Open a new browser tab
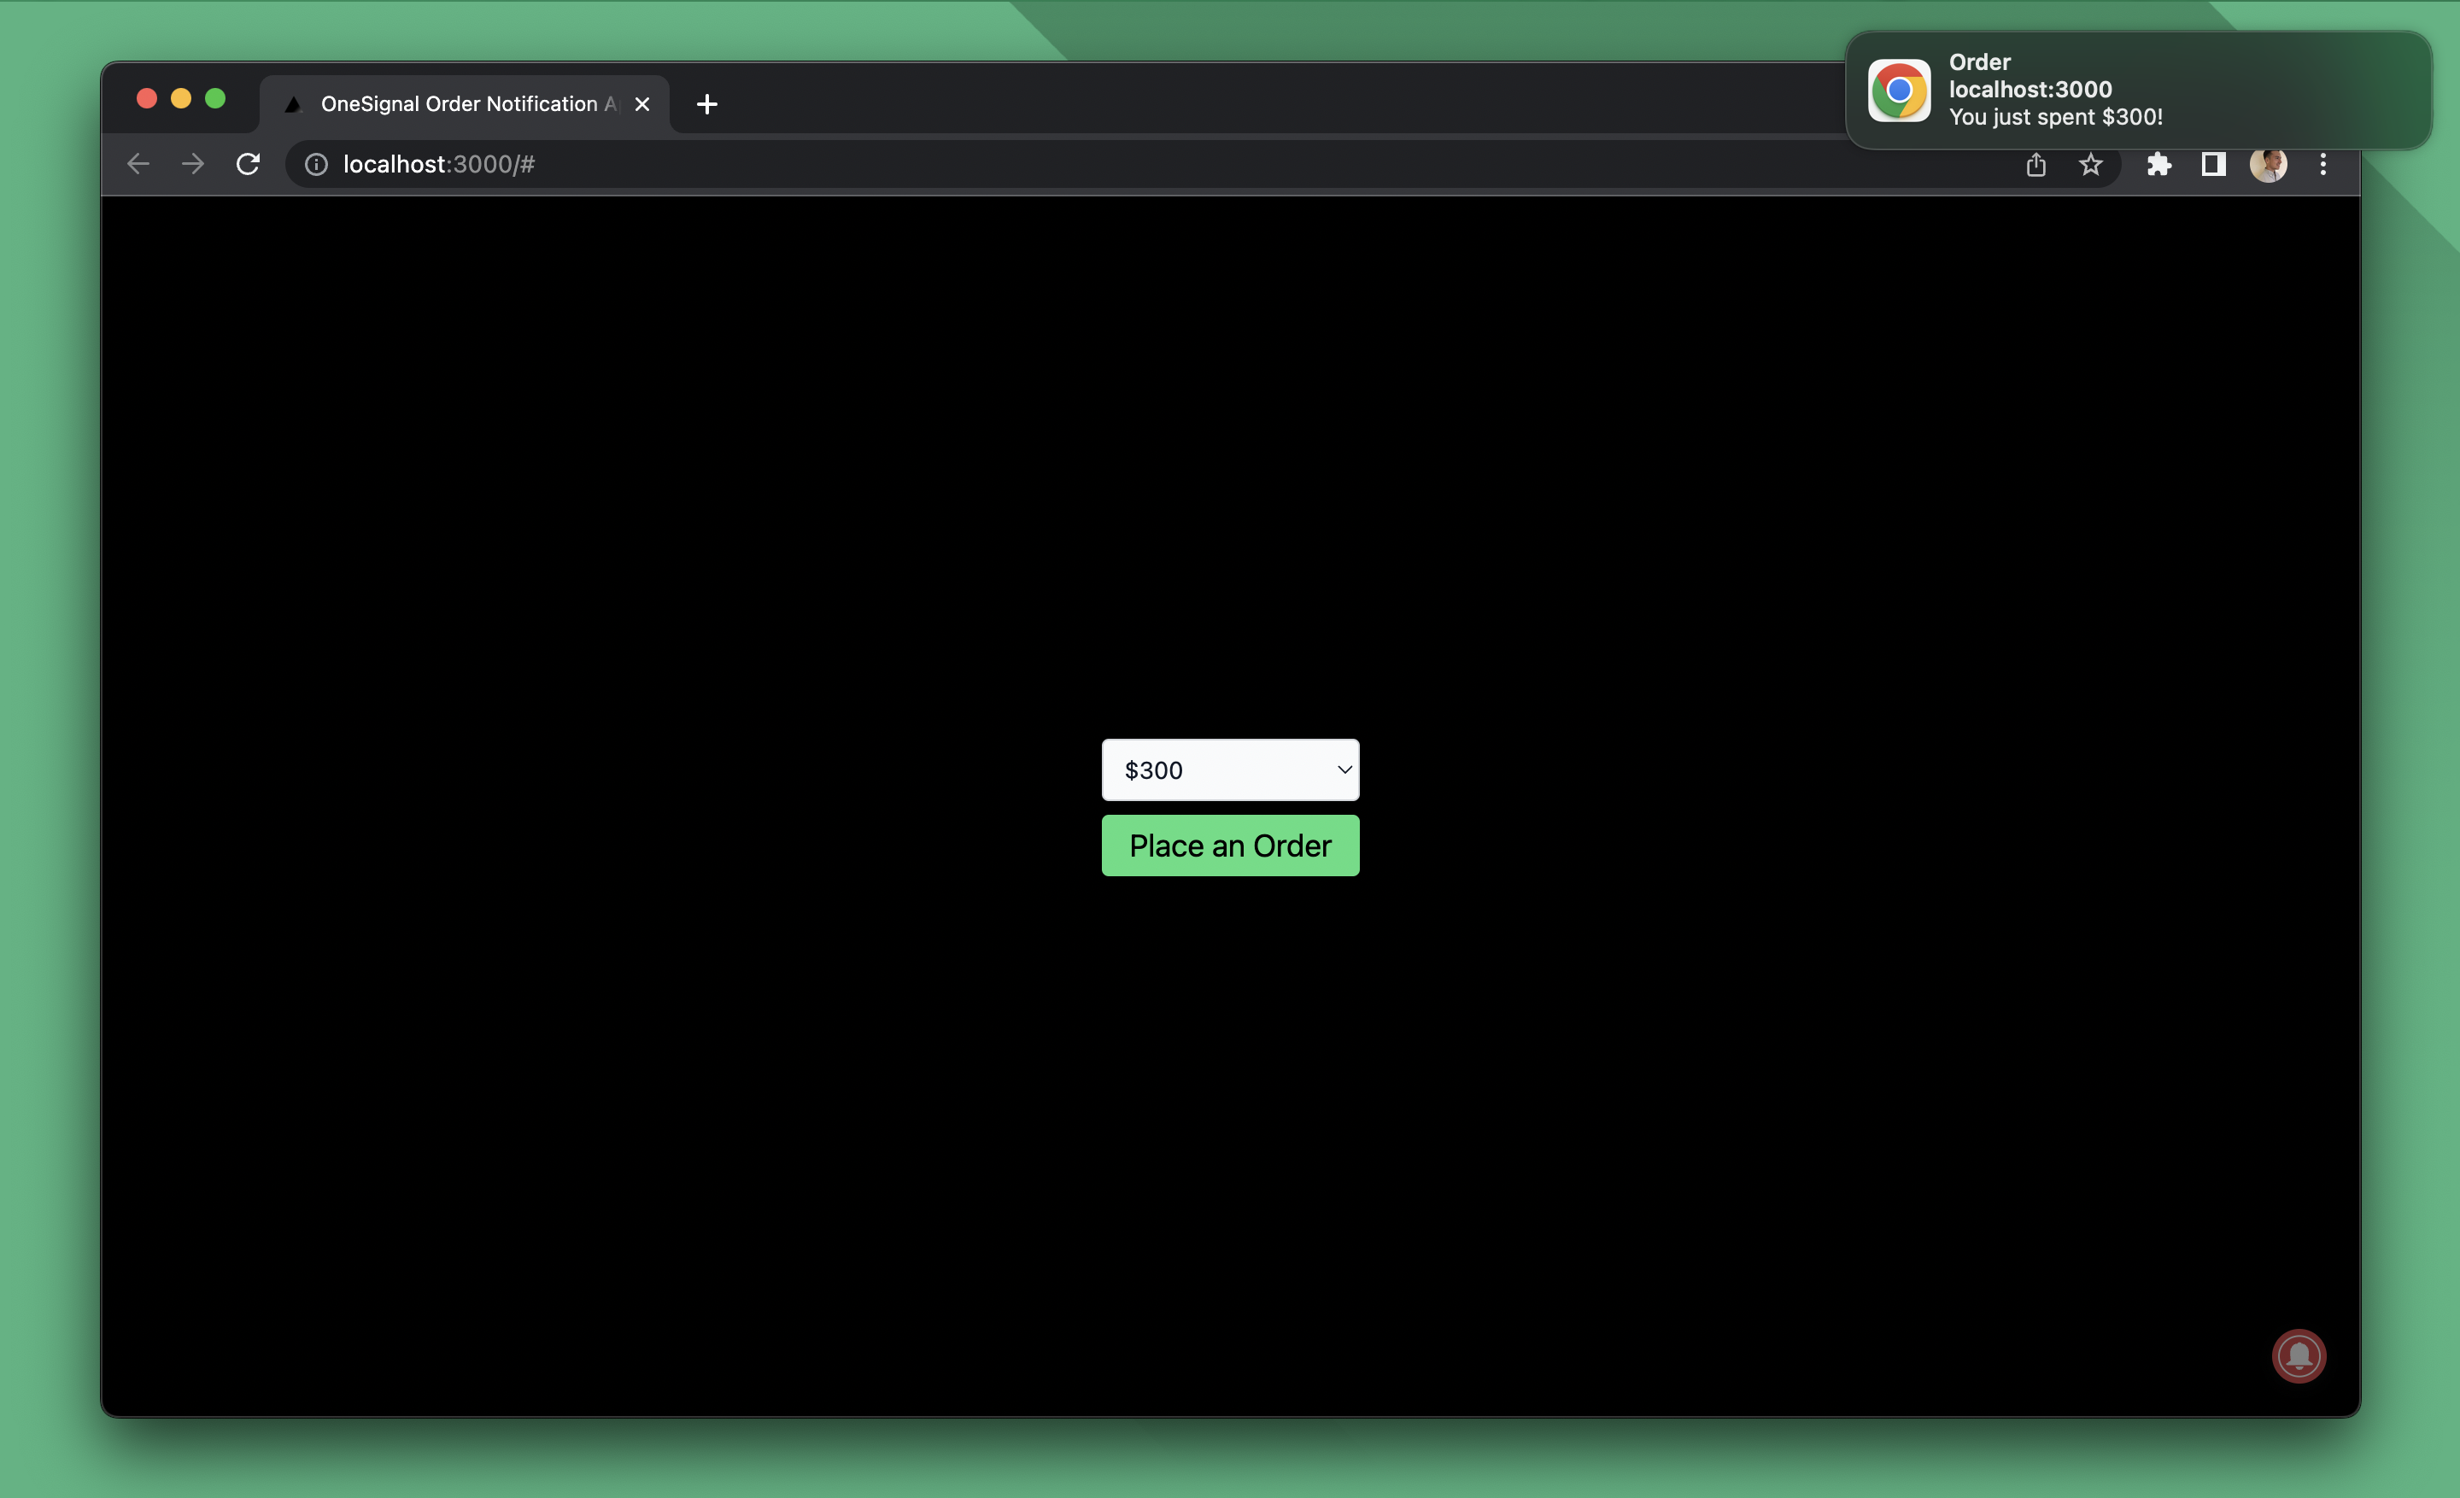Viewport: 2460px width, 1498px height. [x=707, y=104]
